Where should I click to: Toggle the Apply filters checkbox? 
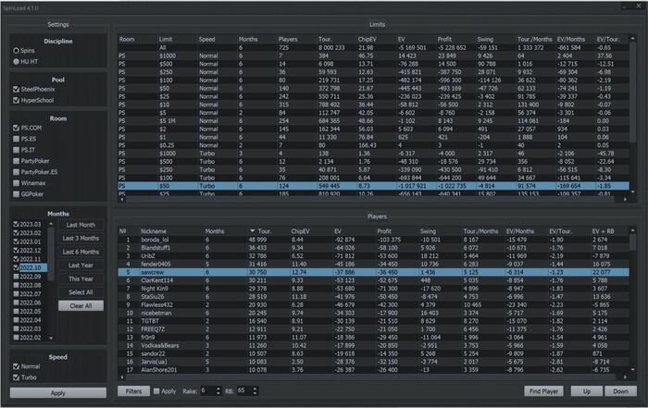(x=156, y=391)
